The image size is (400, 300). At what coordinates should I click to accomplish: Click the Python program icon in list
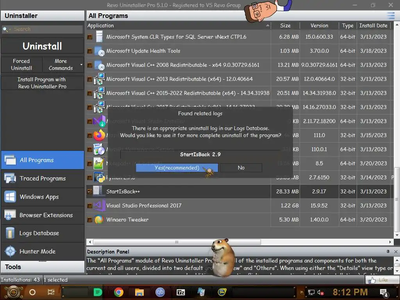click(x=99, y=177)
